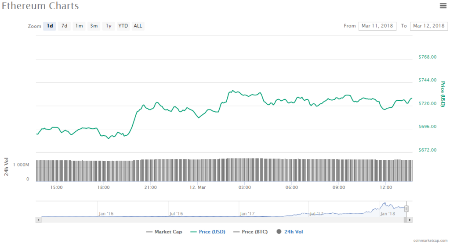Click navigator scrollbar left arrow
The image size is (450, 243).
click(38, 220)
